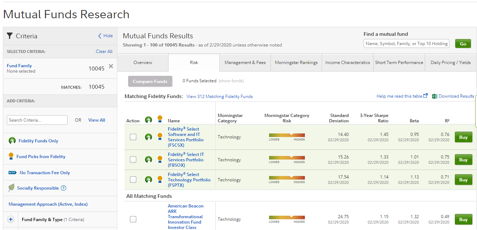Image resolution: width=477 pixels, height=230 pixels.
Task: Click the NTF badge icon beside No Transaction Fee Only
Action: pyautogui.click(x=13, y=173)
